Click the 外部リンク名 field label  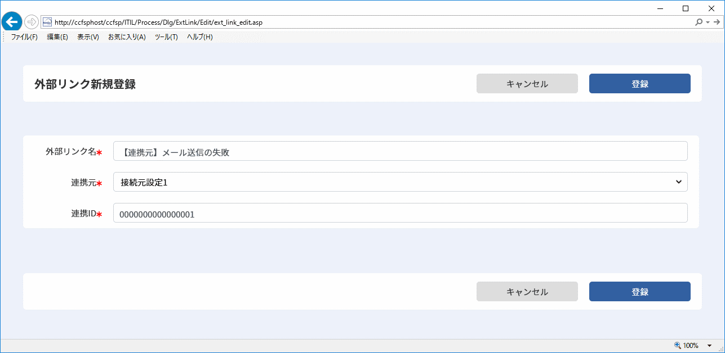(71, 152)
